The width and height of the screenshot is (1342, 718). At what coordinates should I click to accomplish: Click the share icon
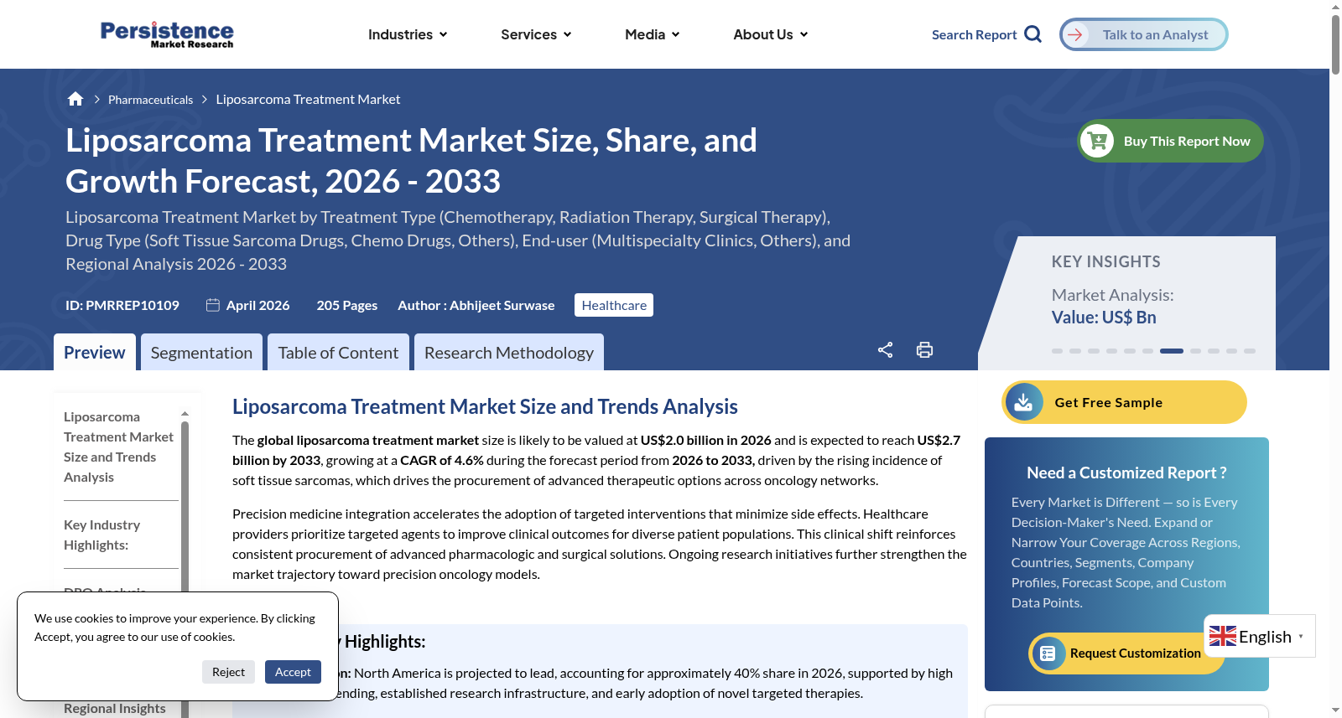[885, 350]
